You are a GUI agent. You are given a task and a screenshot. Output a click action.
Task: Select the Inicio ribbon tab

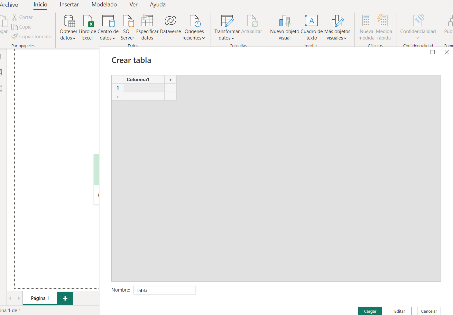pos(41,4)
